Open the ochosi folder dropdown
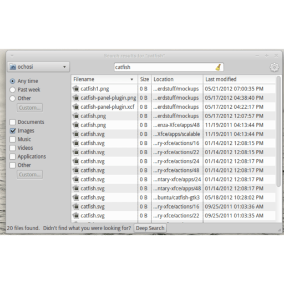284x284 pixels. [x=38, y=67]
